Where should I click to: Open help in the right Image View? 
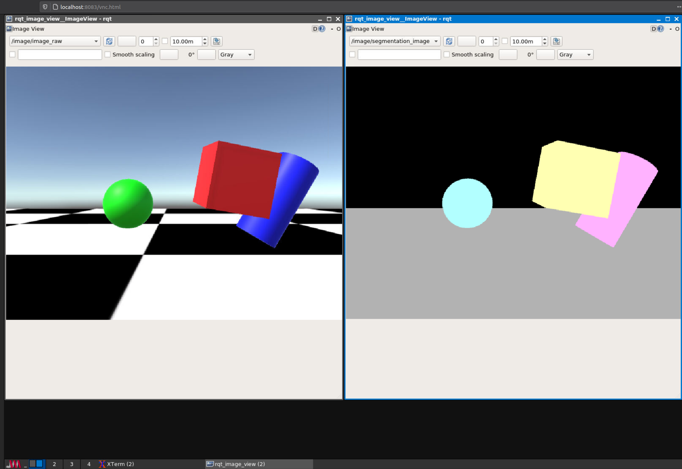661,29
